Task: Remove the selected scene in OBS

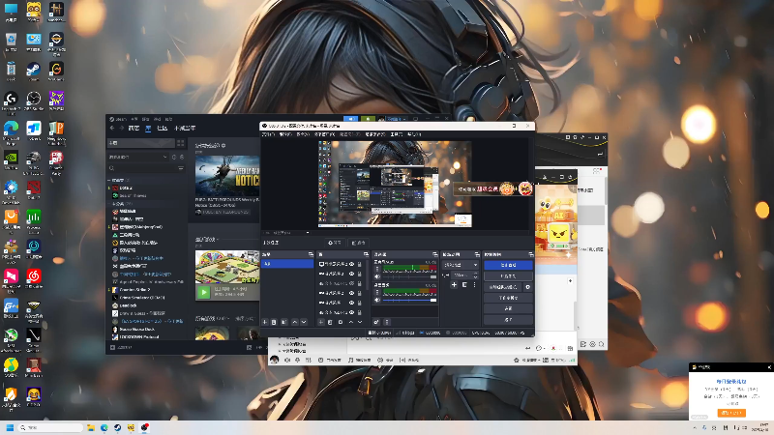Action: (x=274, y=322)
